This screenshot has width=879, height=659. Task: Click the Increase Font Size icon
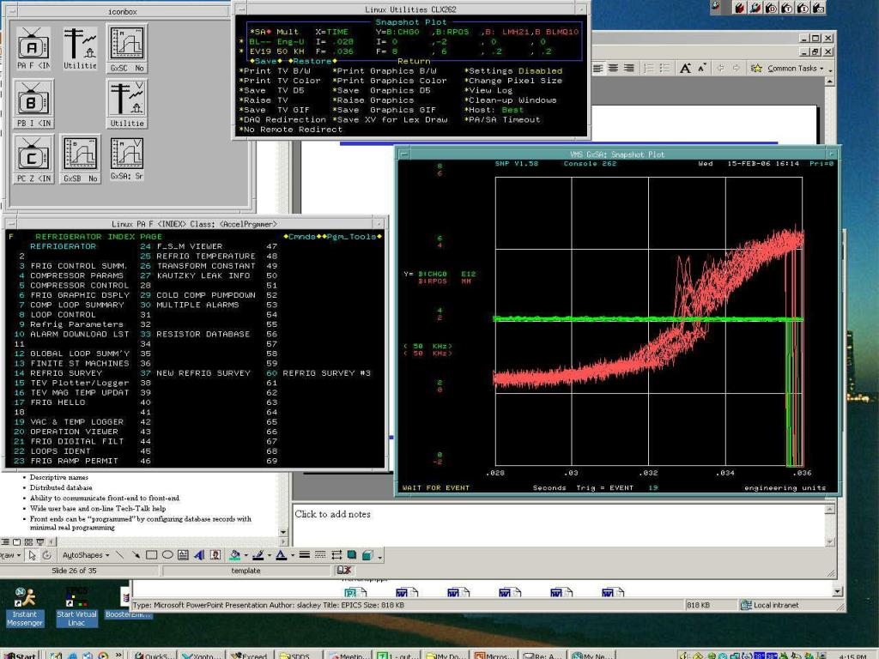point(685,69)
